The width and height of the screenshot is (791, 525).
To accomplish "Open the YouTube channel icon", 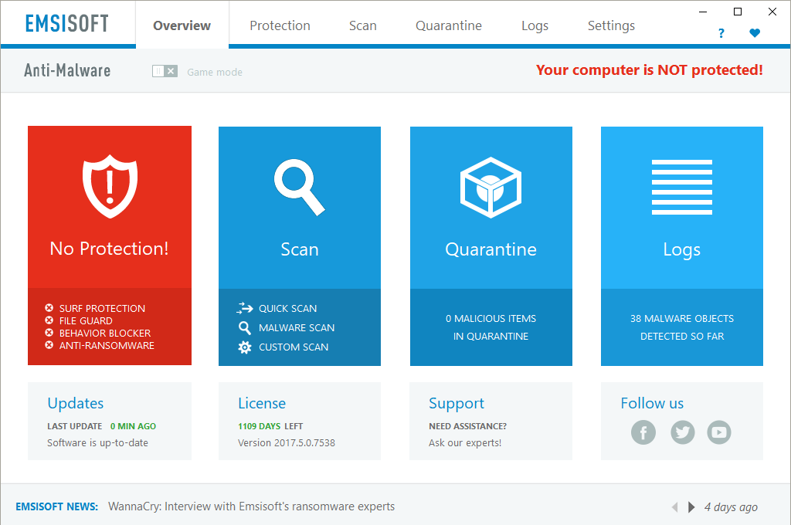I will point(718,432).
